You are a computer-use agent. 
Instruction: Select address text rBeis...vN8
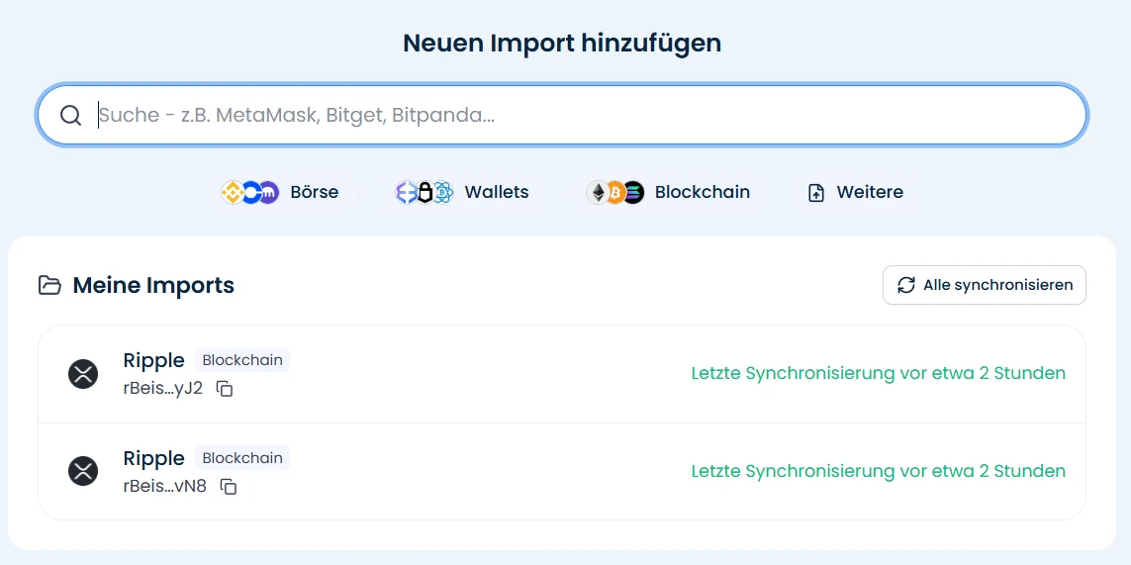(165, 487)
